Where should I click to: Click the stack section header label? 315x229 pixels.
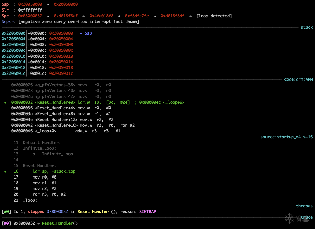[x=307, y=27]
